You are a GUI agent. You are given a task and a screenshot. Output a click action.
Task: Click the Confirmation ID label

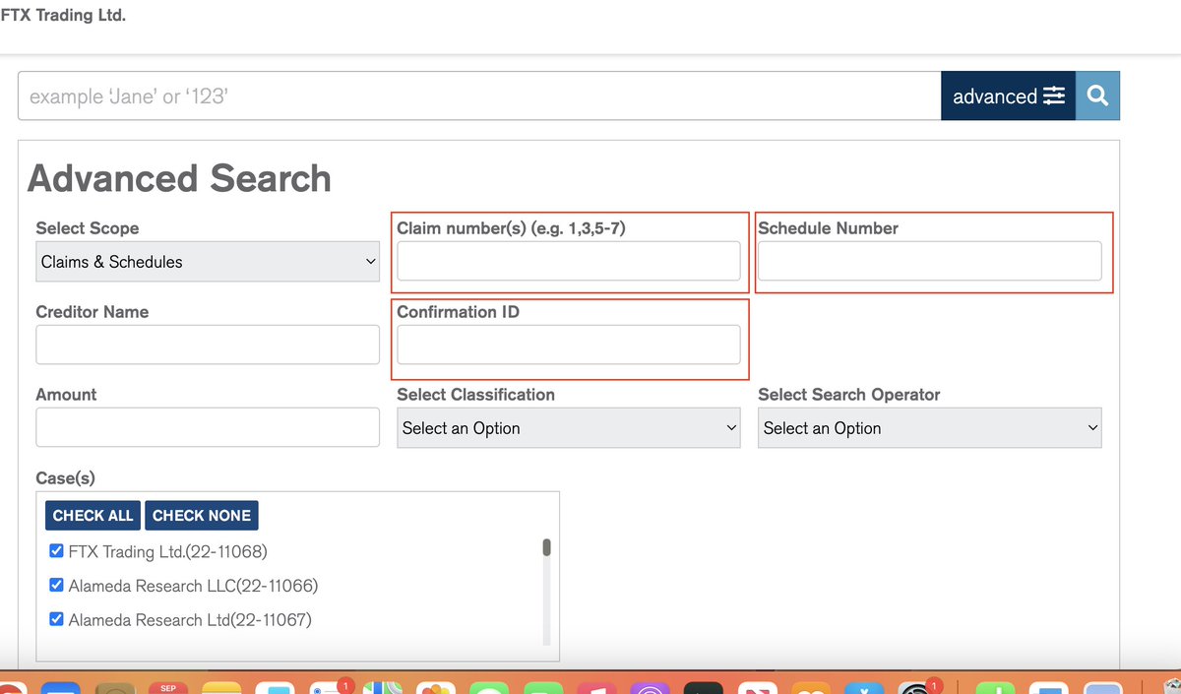coord(458,312)
